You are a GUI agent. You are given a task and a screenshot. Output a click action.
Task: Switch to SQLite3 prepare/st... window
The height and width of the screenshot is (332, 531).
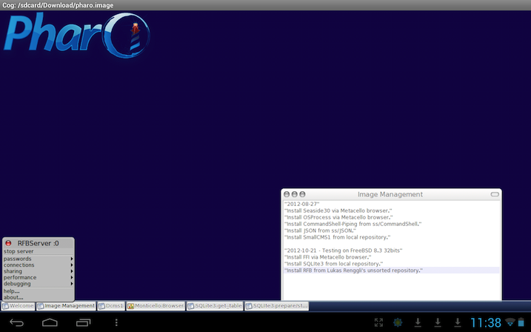pyautogui.click(x=277, y=306)
